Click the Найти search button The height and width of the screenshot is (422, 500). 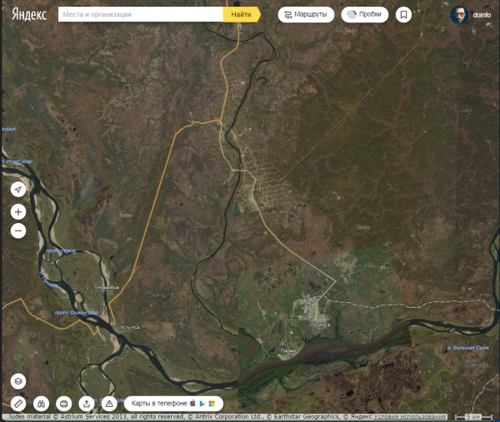pos(242,14)
